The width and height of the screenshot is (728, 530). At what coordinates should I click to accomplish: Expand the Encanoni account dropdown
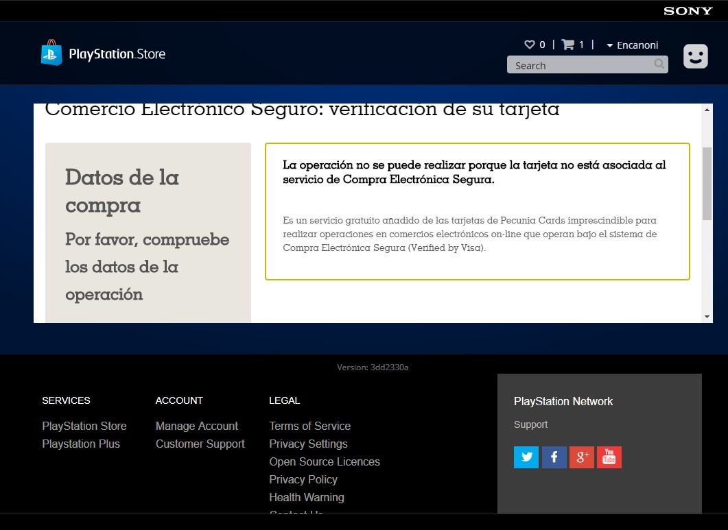coord(631,45)
